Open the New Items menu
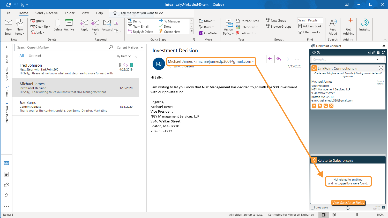This screenshot has height=218, width=388. click(20, 27)
